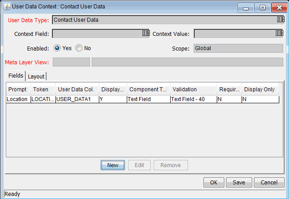Viewport: 289px width, 199px height.
Task: Select the Yes radio button for Enabled
Action: (x=57, y=48)
